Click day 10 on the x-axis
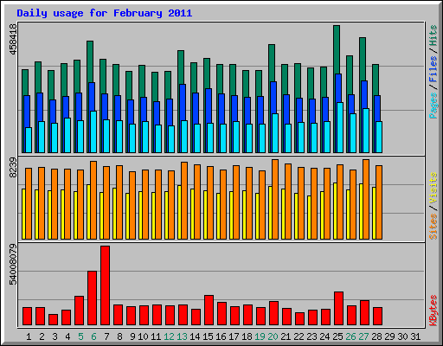This screenshot has height=346, width=443. tap(143, 336)
